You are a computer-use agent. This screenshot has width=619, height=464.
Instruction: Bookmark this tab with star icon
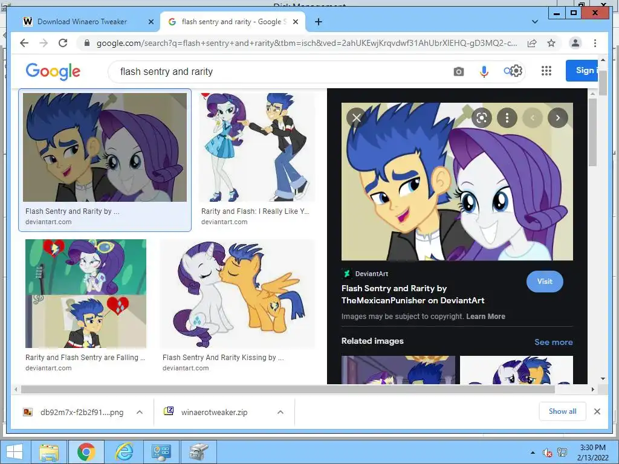pyautogui.click(x=551, y=43)
